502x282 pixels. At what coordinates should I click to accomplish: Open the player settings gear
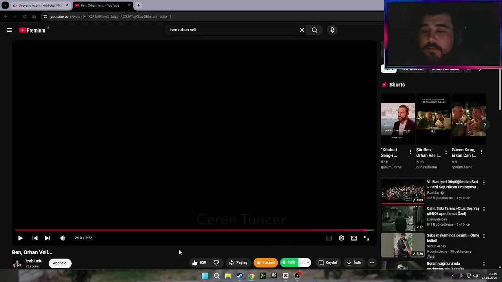[342, 238]
